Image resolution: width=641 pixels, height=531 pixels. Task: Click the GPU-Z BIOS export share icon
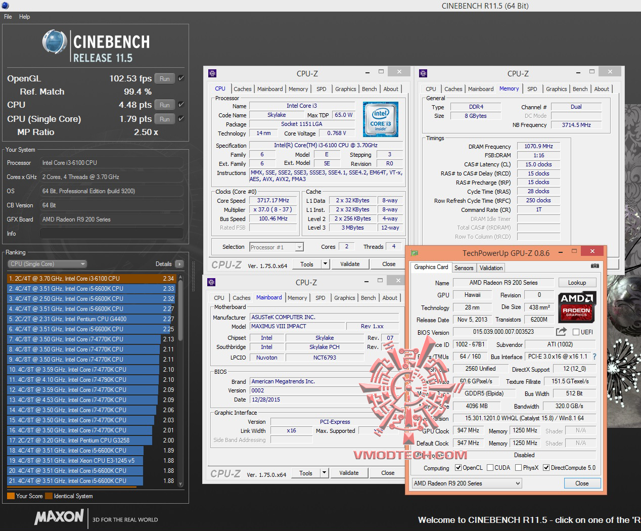tap(561, 332)
